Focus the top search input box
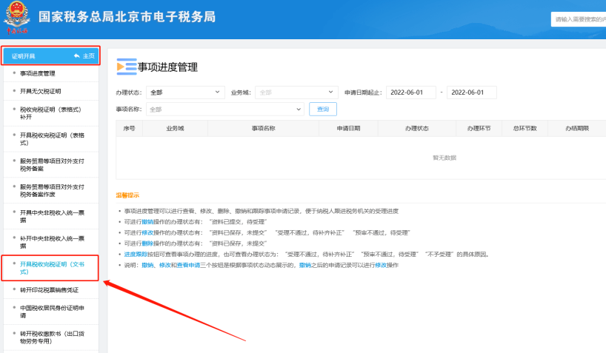606x353 pixels. [578, 20]
